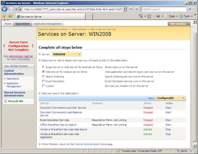198x154 pixels.
Task: Click Trusted sites security zone status
Action: pos(139,151)
